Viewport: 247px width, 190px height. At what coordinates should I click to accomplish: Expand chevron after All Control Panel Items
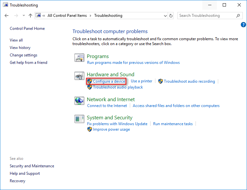pos(90,16)
